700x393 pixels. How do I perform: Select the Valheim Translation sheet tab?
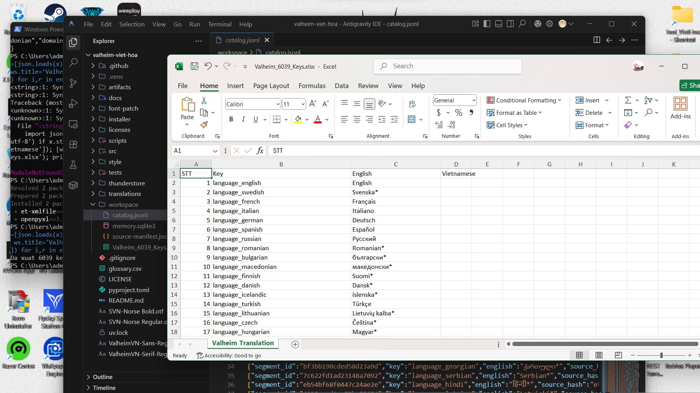(x=243, y=343)
